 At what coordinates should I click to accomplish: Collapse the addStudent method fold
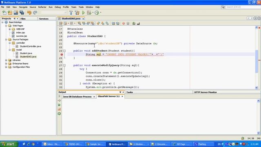coord(64,51)
